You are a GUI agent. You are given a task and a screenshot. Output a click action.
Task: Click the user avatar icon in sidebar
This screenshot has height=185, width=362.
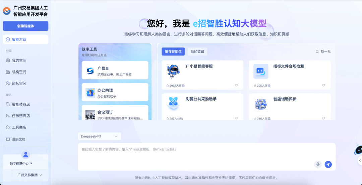pyautogui.click(x=25, y=155)
